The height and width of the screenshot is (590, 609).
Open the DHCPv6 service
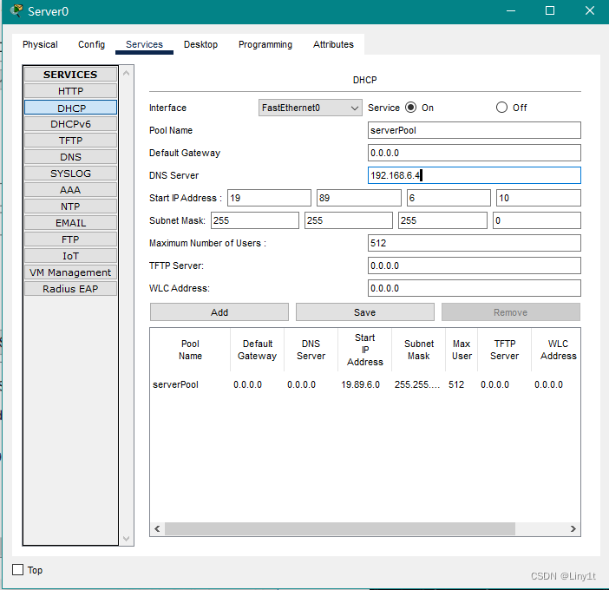pyautogui.click(x=70, y=124)
